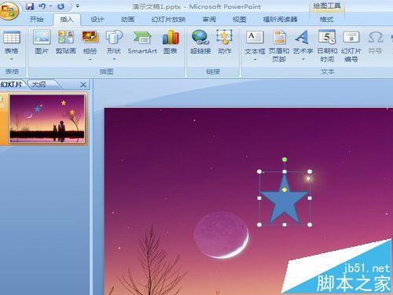Viewport: 393px width, 295px height.
Task: Open the 开始 ribbon tab
Action: (36, 20)
